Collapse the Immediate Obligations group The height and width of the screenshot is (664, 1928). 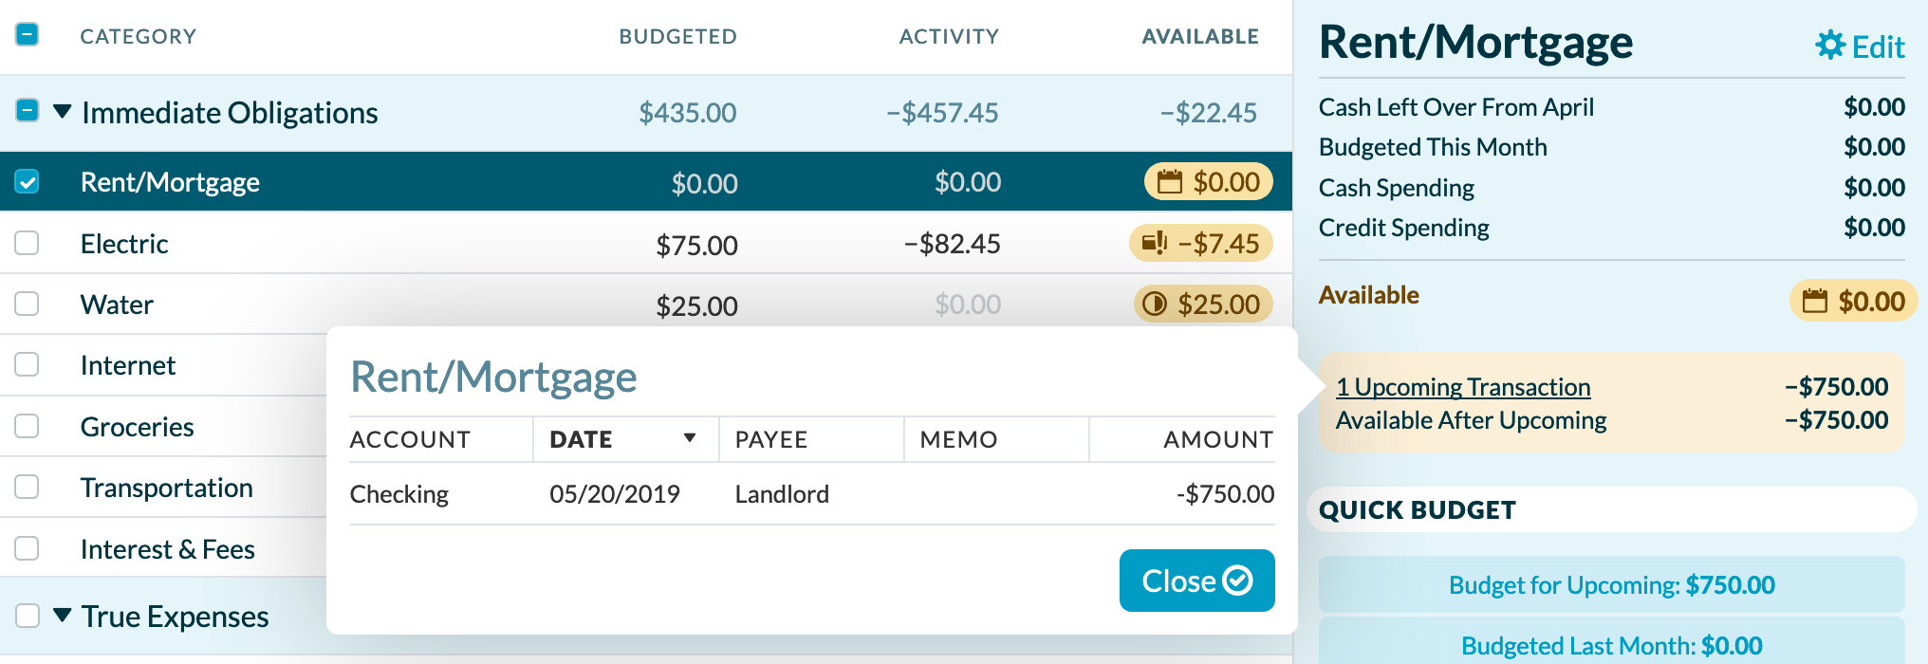click(61, 111)
